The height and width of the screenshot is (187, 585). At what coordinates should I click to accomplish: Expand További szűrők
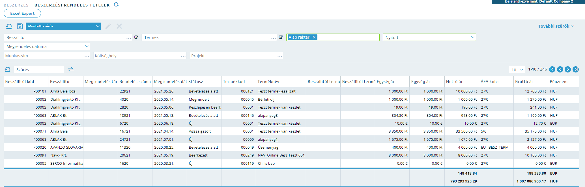pos(556,26)
